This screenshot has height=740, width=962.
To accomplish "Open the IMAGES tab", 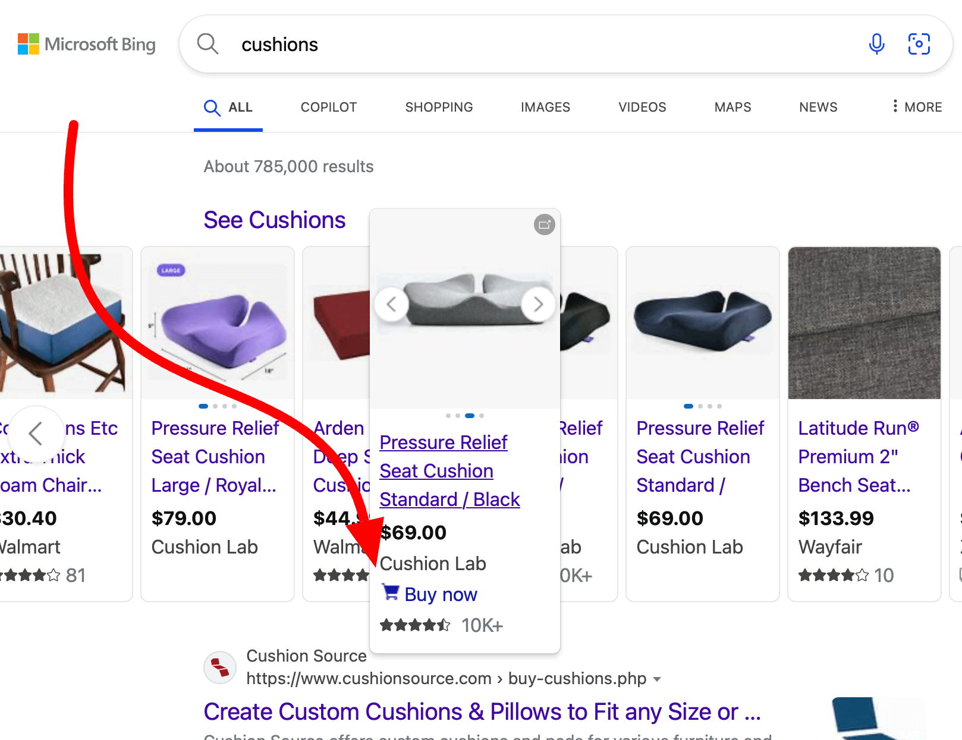I will [x=545, y=107].
